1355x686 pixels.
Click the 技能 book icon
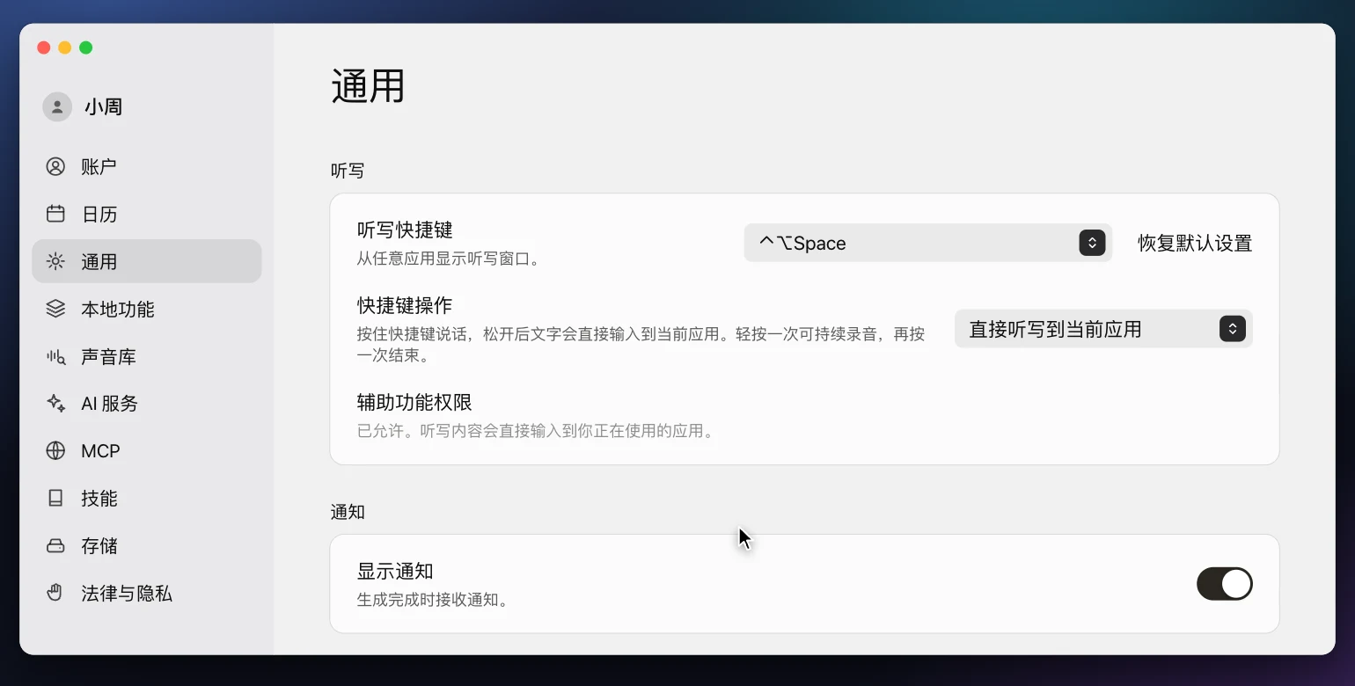pyautogui.click(x=55, y=499)
